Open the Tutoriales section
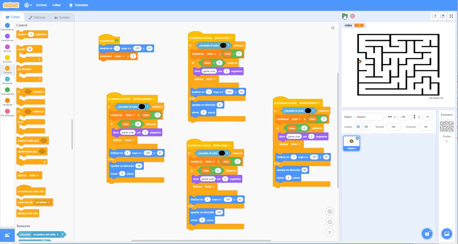Image resolution: width=458 pixels, height=244 pixels. [x=81, y=5]
